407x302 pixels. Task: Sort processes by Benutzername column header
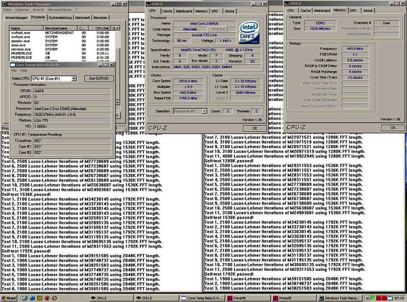[x=60, y=28]
